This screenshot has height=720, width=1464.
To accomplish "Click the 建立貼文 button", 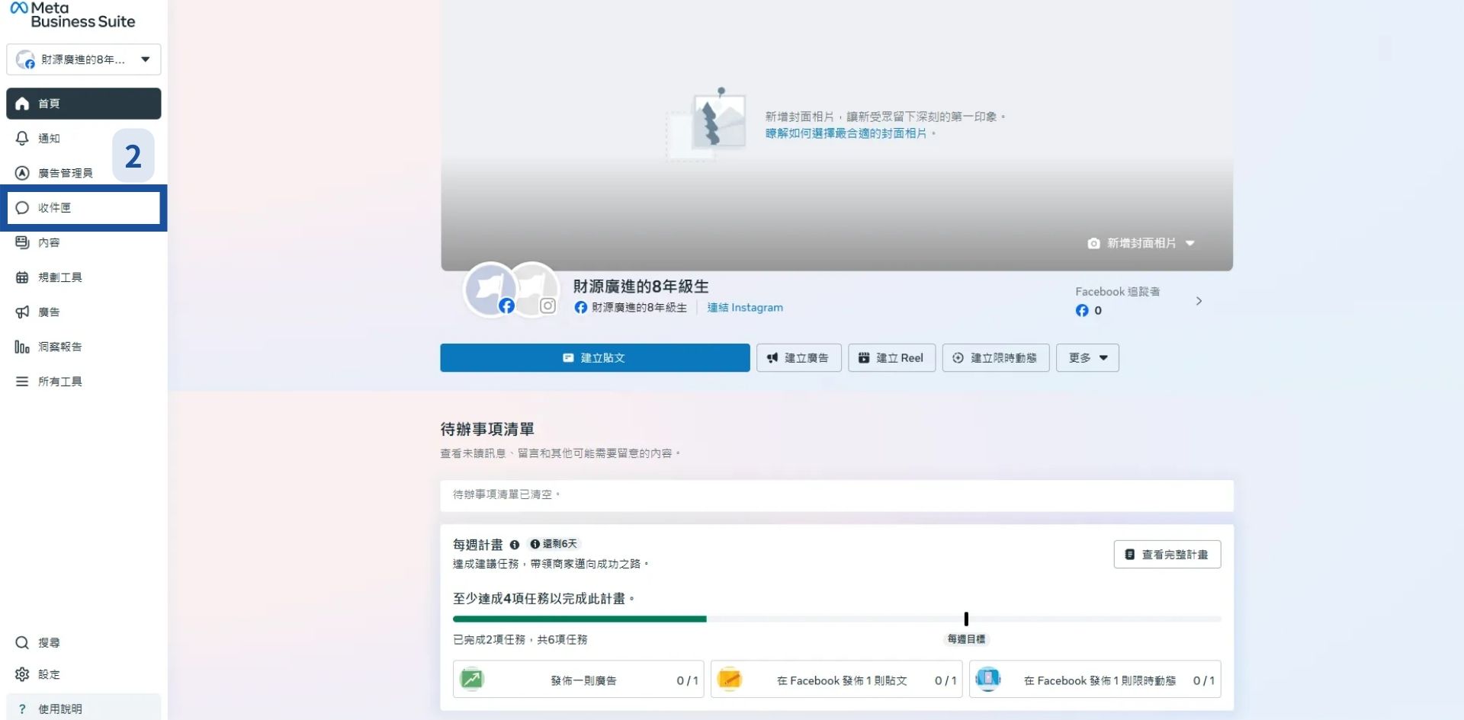I will (x=594, y=357).
